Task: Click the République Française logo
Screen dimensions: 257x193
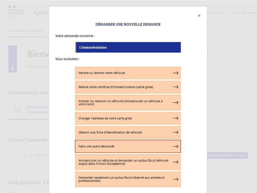Action: coord(17,13)
